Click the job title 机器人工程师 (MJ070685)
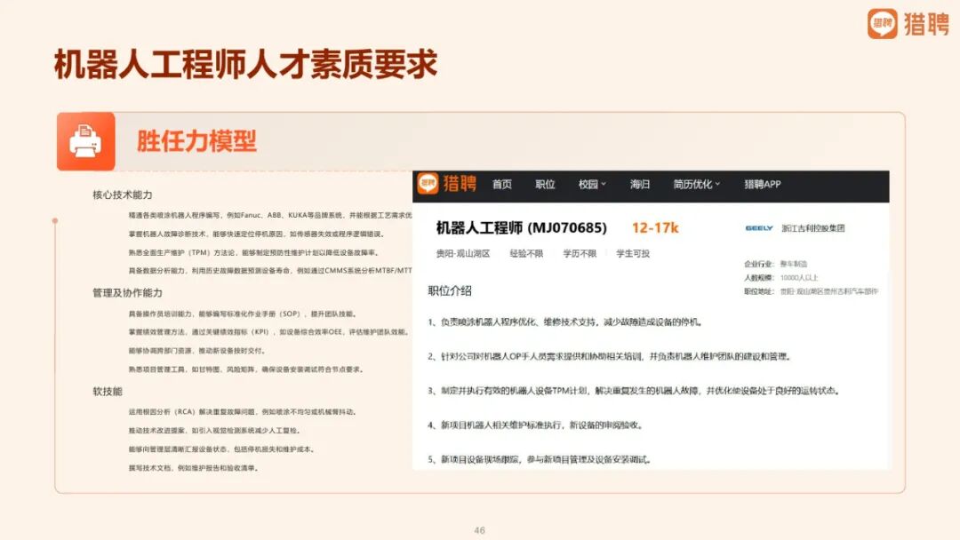Screen dimensions: 960x540 pyautogui.click(x=522, y=228)
